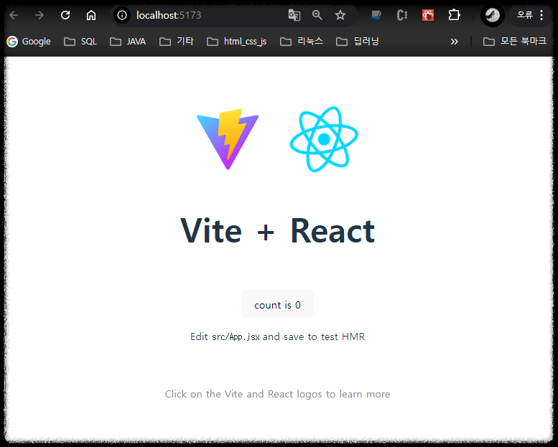The image size is (558, 447).
Task: Click the src/App.jsx code text
Action: click(236, 337)
